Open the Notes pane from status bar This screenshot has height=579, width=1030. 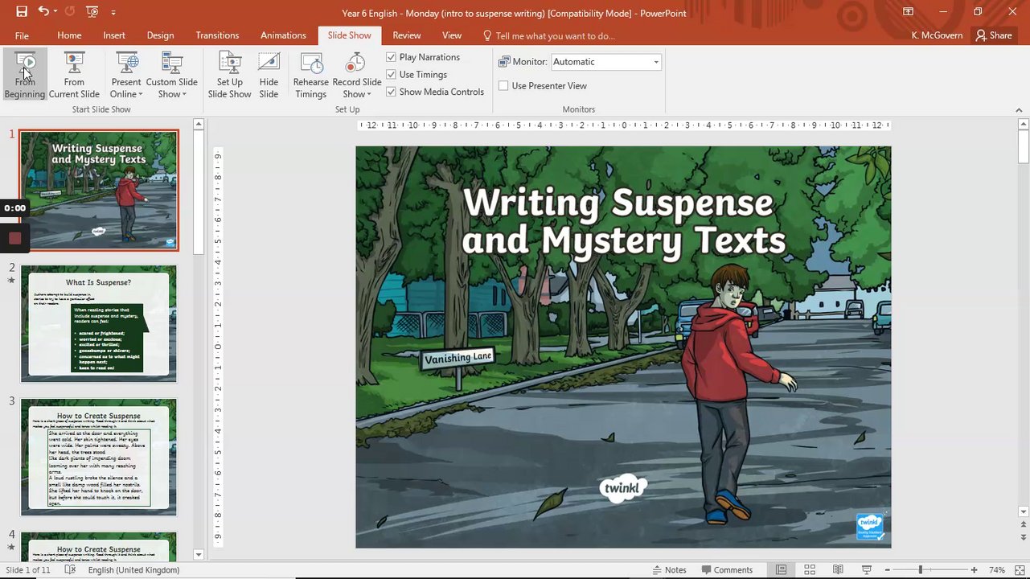coord(668,570)
